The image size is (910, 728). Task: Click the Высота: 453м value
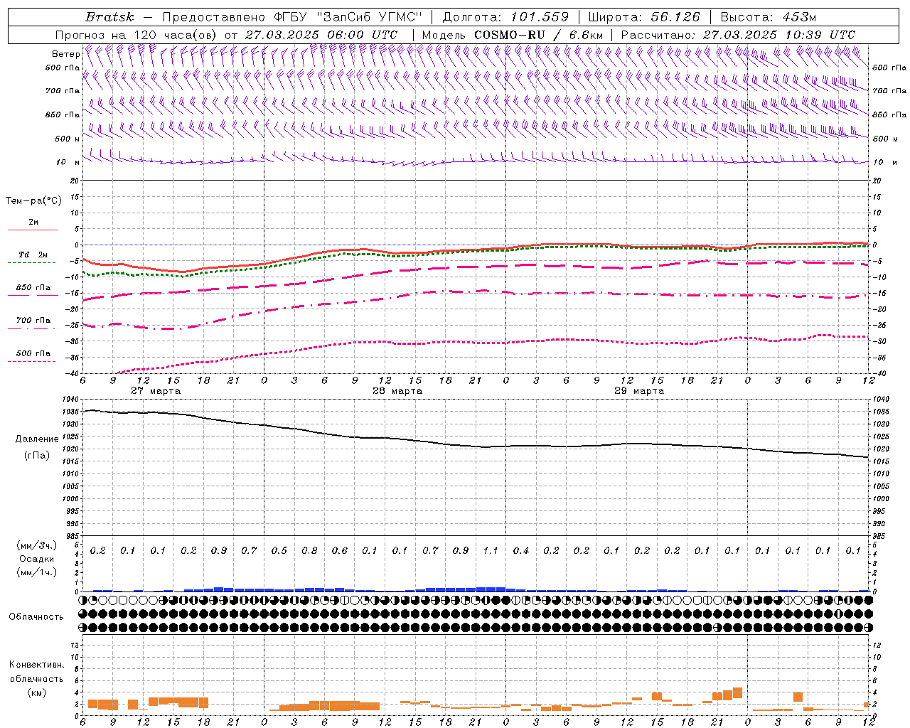[x=767, y=17]
